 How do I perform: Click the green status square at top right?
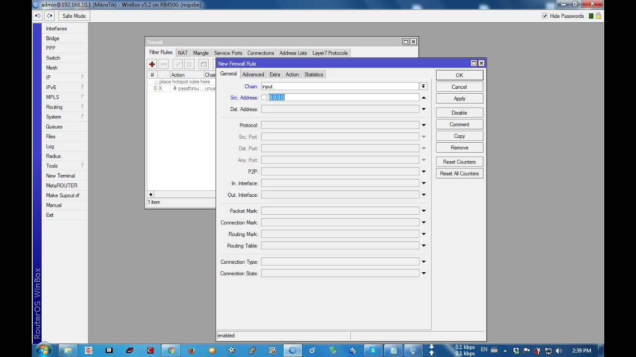pos(591,16)
